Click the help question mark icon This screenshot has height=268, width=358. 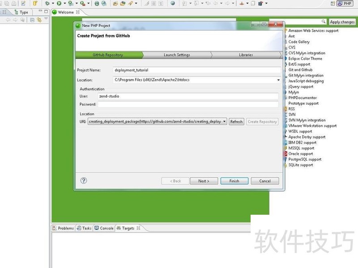84,181
